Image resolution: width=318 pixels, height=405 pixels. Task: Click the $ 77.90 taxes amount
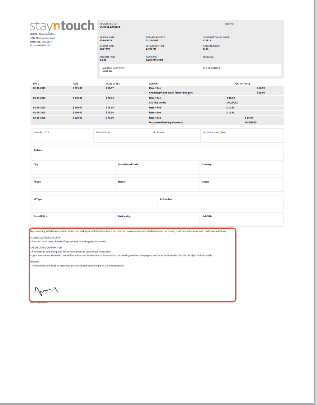point(110,118)
